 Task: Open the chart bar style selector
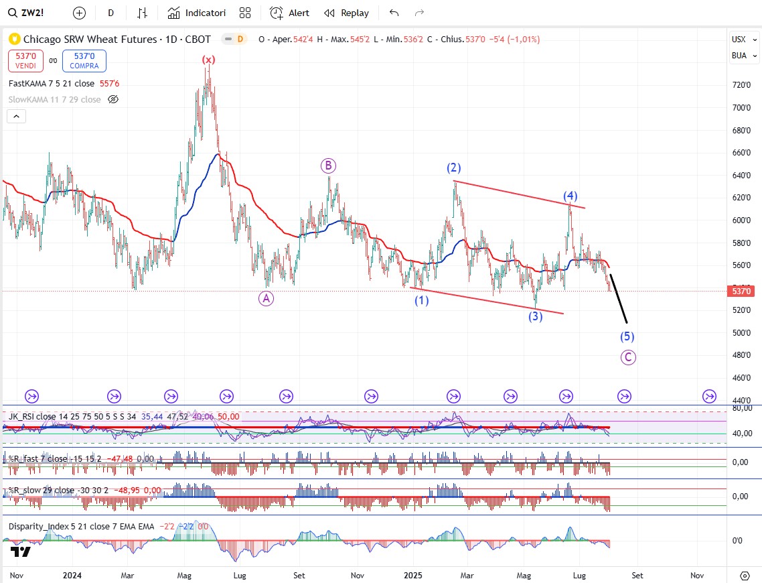click(142, 13)
